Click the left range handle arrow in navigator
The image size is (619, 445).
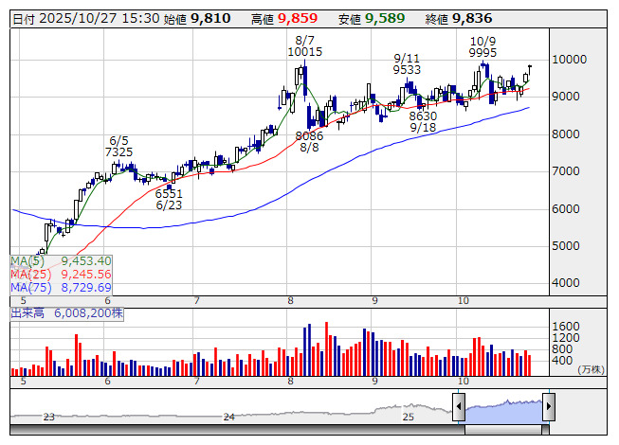(459, 406)
